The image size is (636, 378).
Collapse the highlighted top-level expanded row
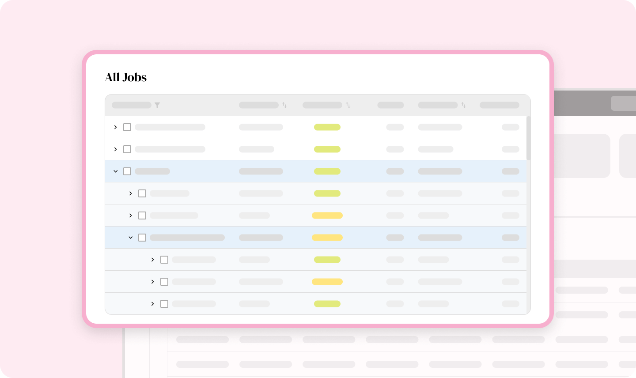coord(116,171)
